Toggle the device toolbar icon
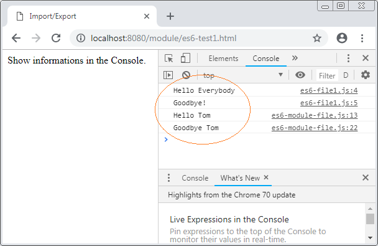The image size is (378, 246). (x=185, y=58)
